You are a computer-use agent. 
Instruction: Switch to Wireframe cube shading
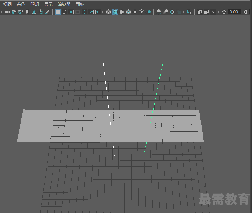coord(109,12)
